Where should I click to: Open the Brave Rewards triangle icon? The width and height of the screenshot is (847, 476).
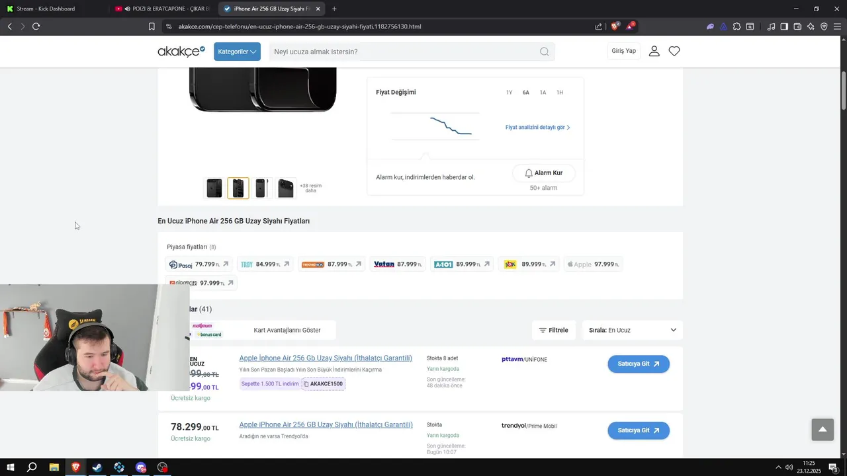pyautogui.click(x=631, y=26)
